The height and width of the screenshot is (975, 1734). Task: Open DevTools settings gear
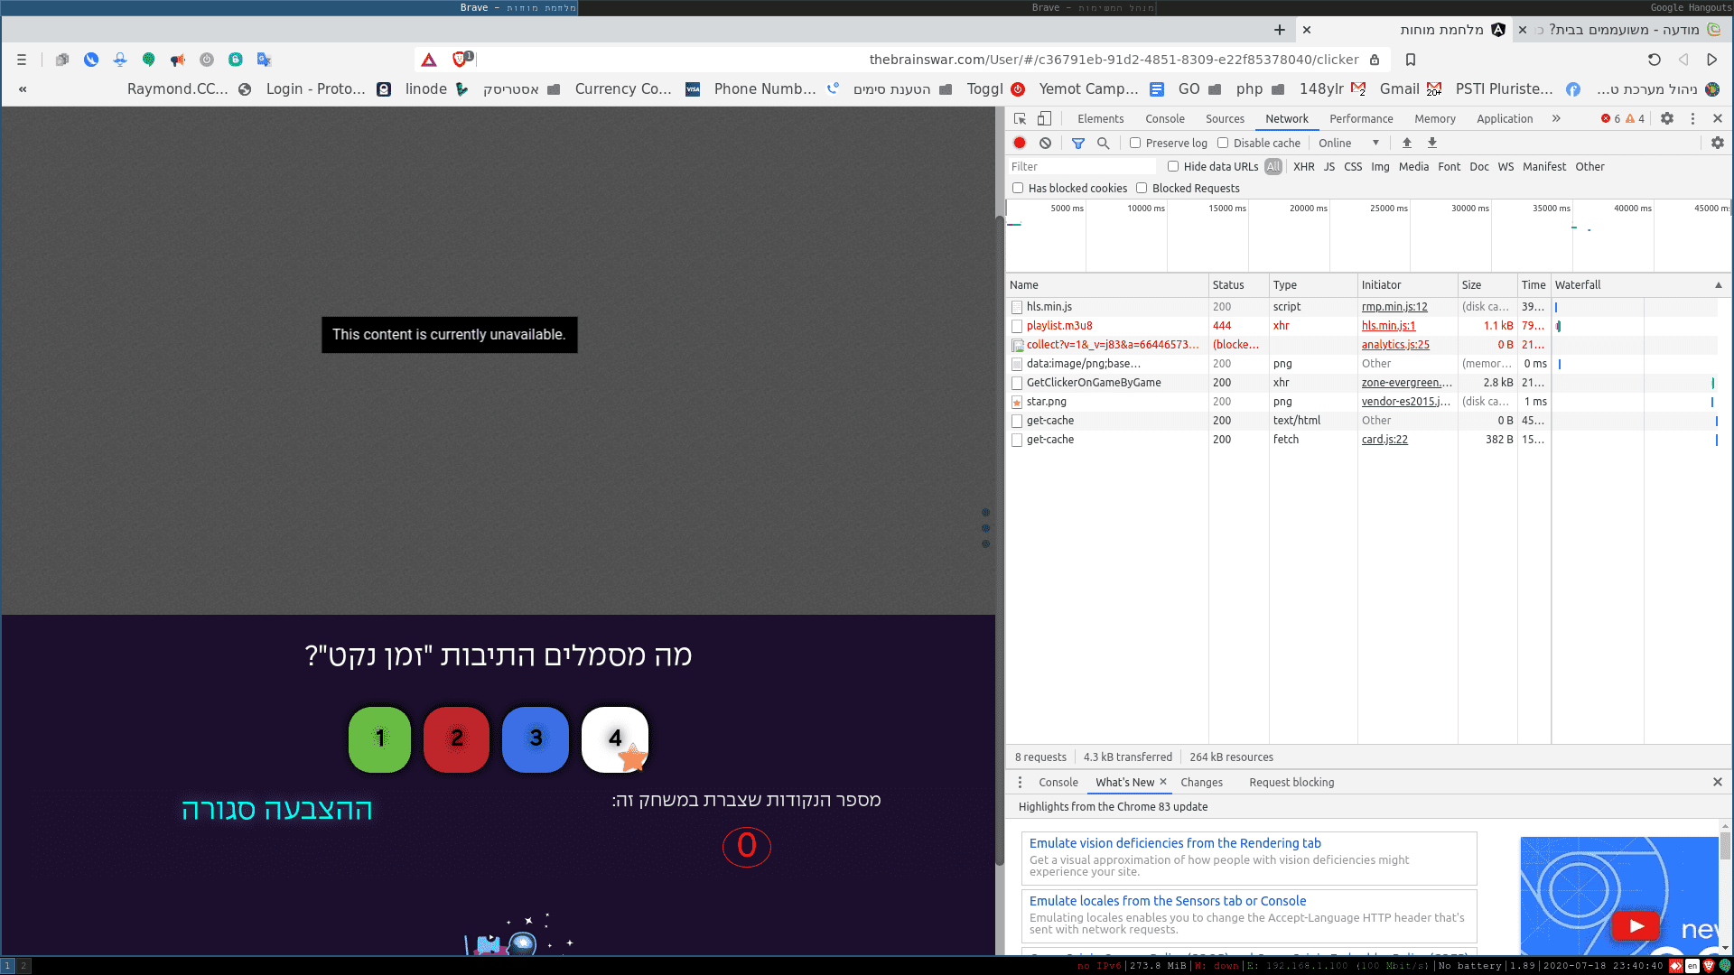[1667, 118]
